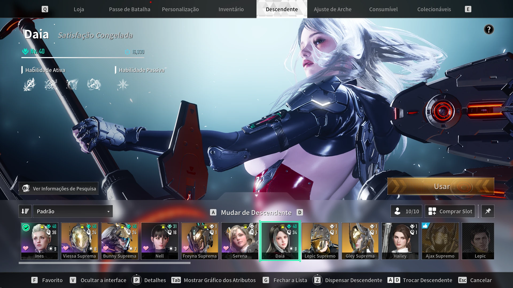Click the Habilidade Passiva heading
513x288 pixels.
tap(142, 70)
